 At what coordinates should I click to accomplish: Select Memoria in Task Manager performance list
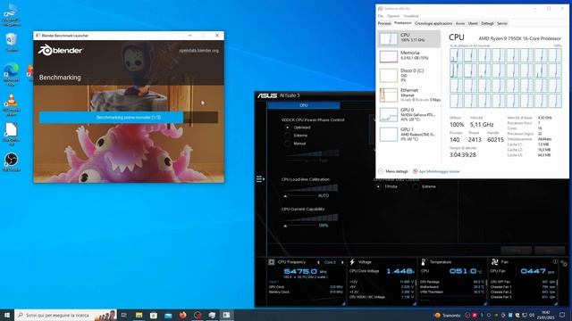tap(409, 56)
